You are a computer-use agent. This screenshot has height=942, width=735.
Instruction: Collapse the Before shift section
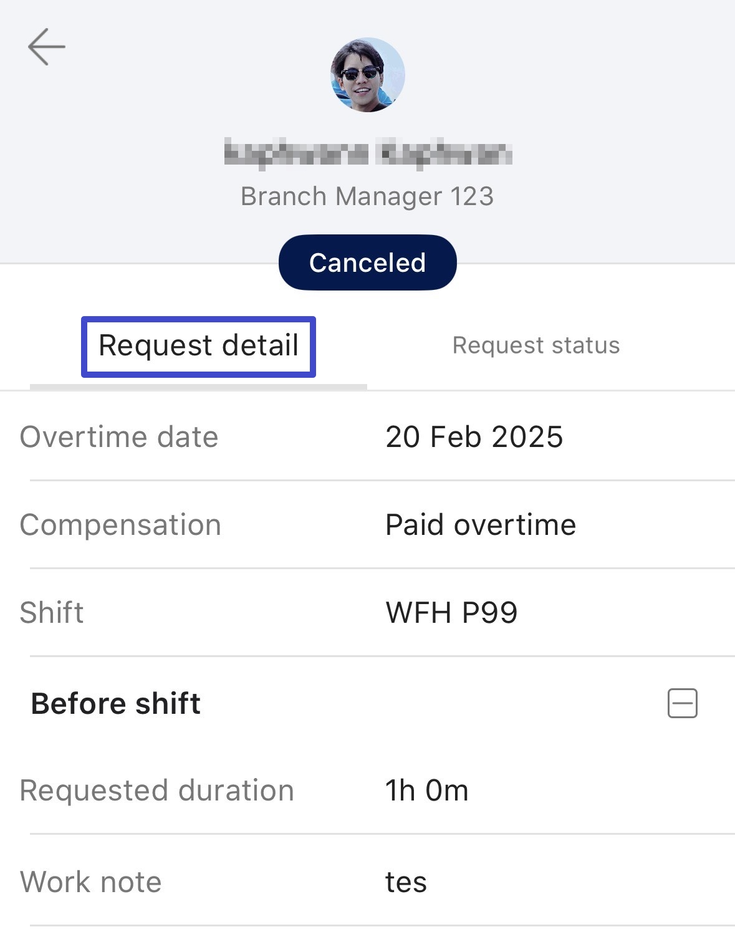(682, 703)
